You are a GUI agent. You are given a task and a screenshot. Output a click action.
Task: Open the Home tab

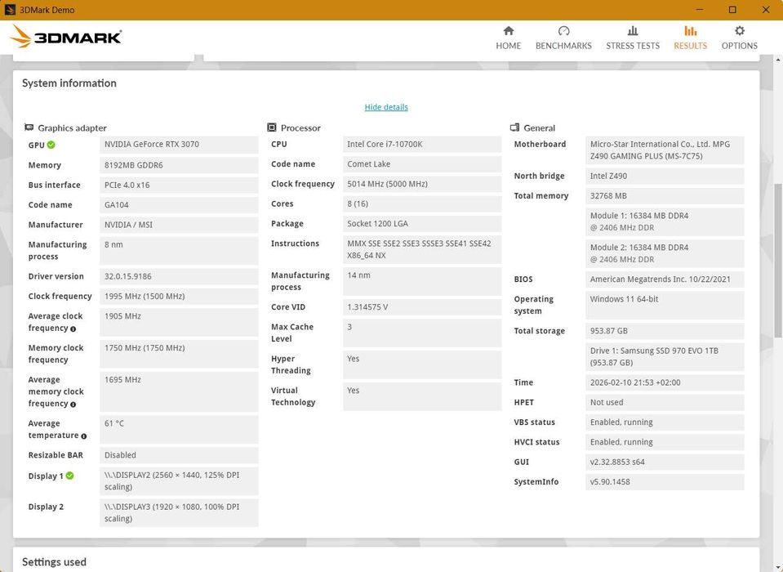(x=509, y=38)
